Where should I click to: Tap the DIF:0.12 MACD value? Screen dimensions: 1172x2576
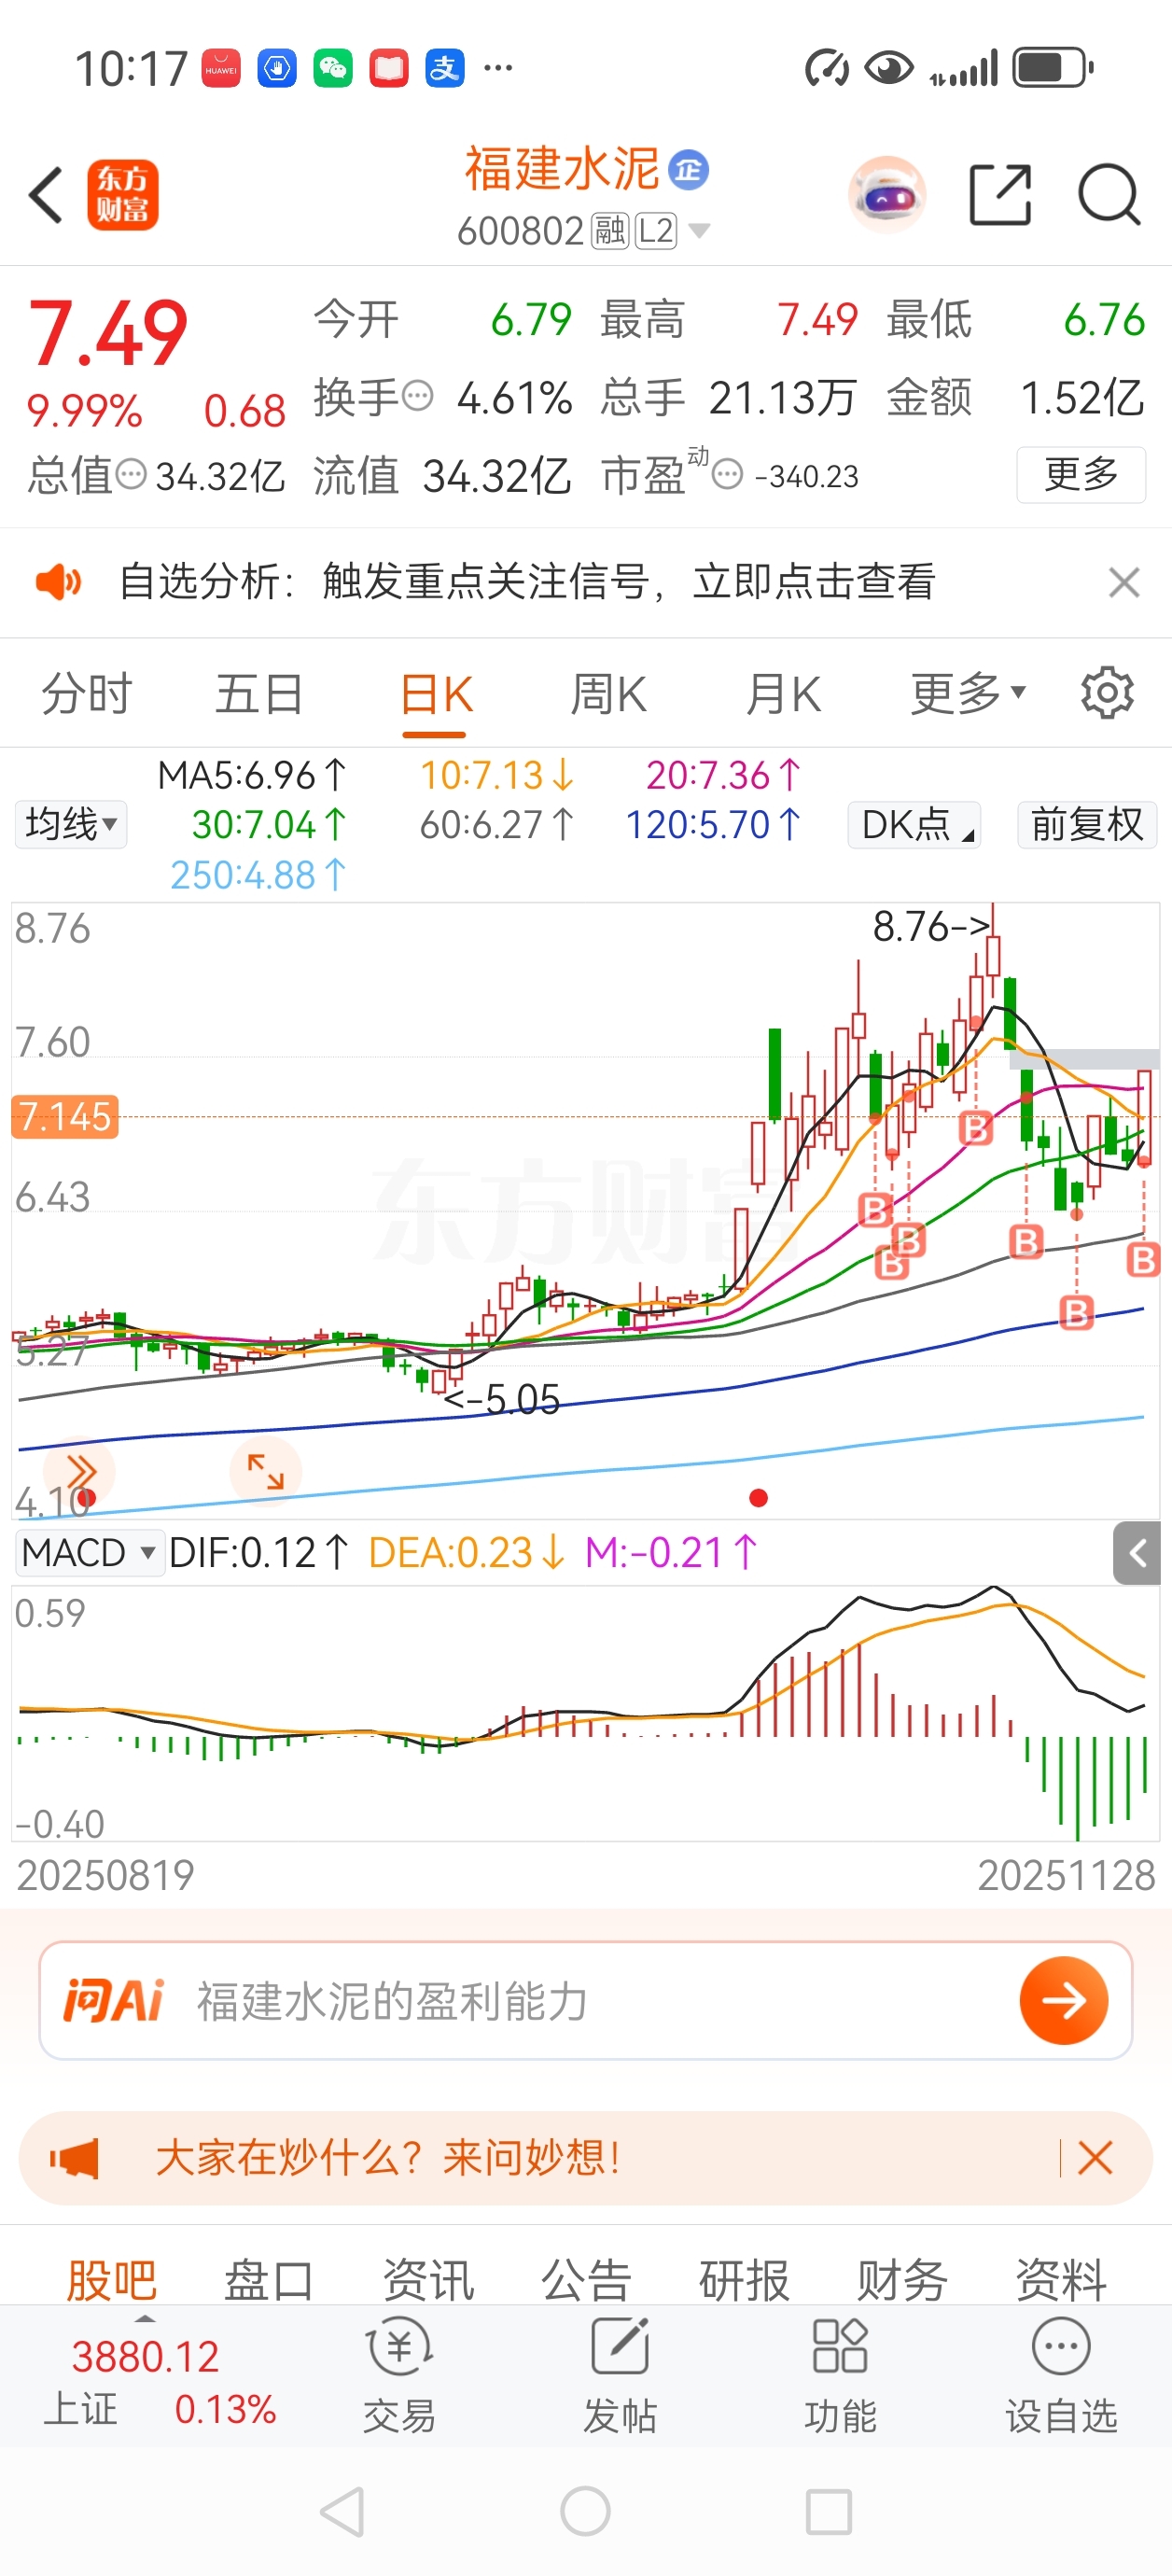pyautogui.click(x=258, y=1553)
